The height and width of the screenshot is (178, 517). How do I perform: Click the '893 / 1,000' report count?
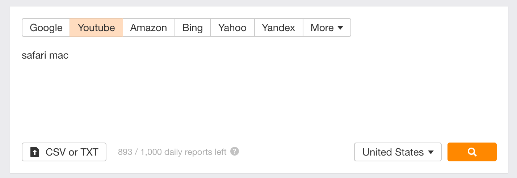139,152
